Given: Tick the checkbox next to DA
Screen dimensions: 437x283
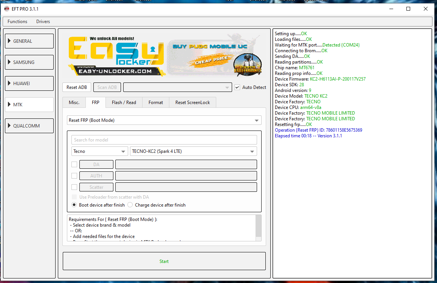Looking at the screenshot, I should (x=74, y=165).
